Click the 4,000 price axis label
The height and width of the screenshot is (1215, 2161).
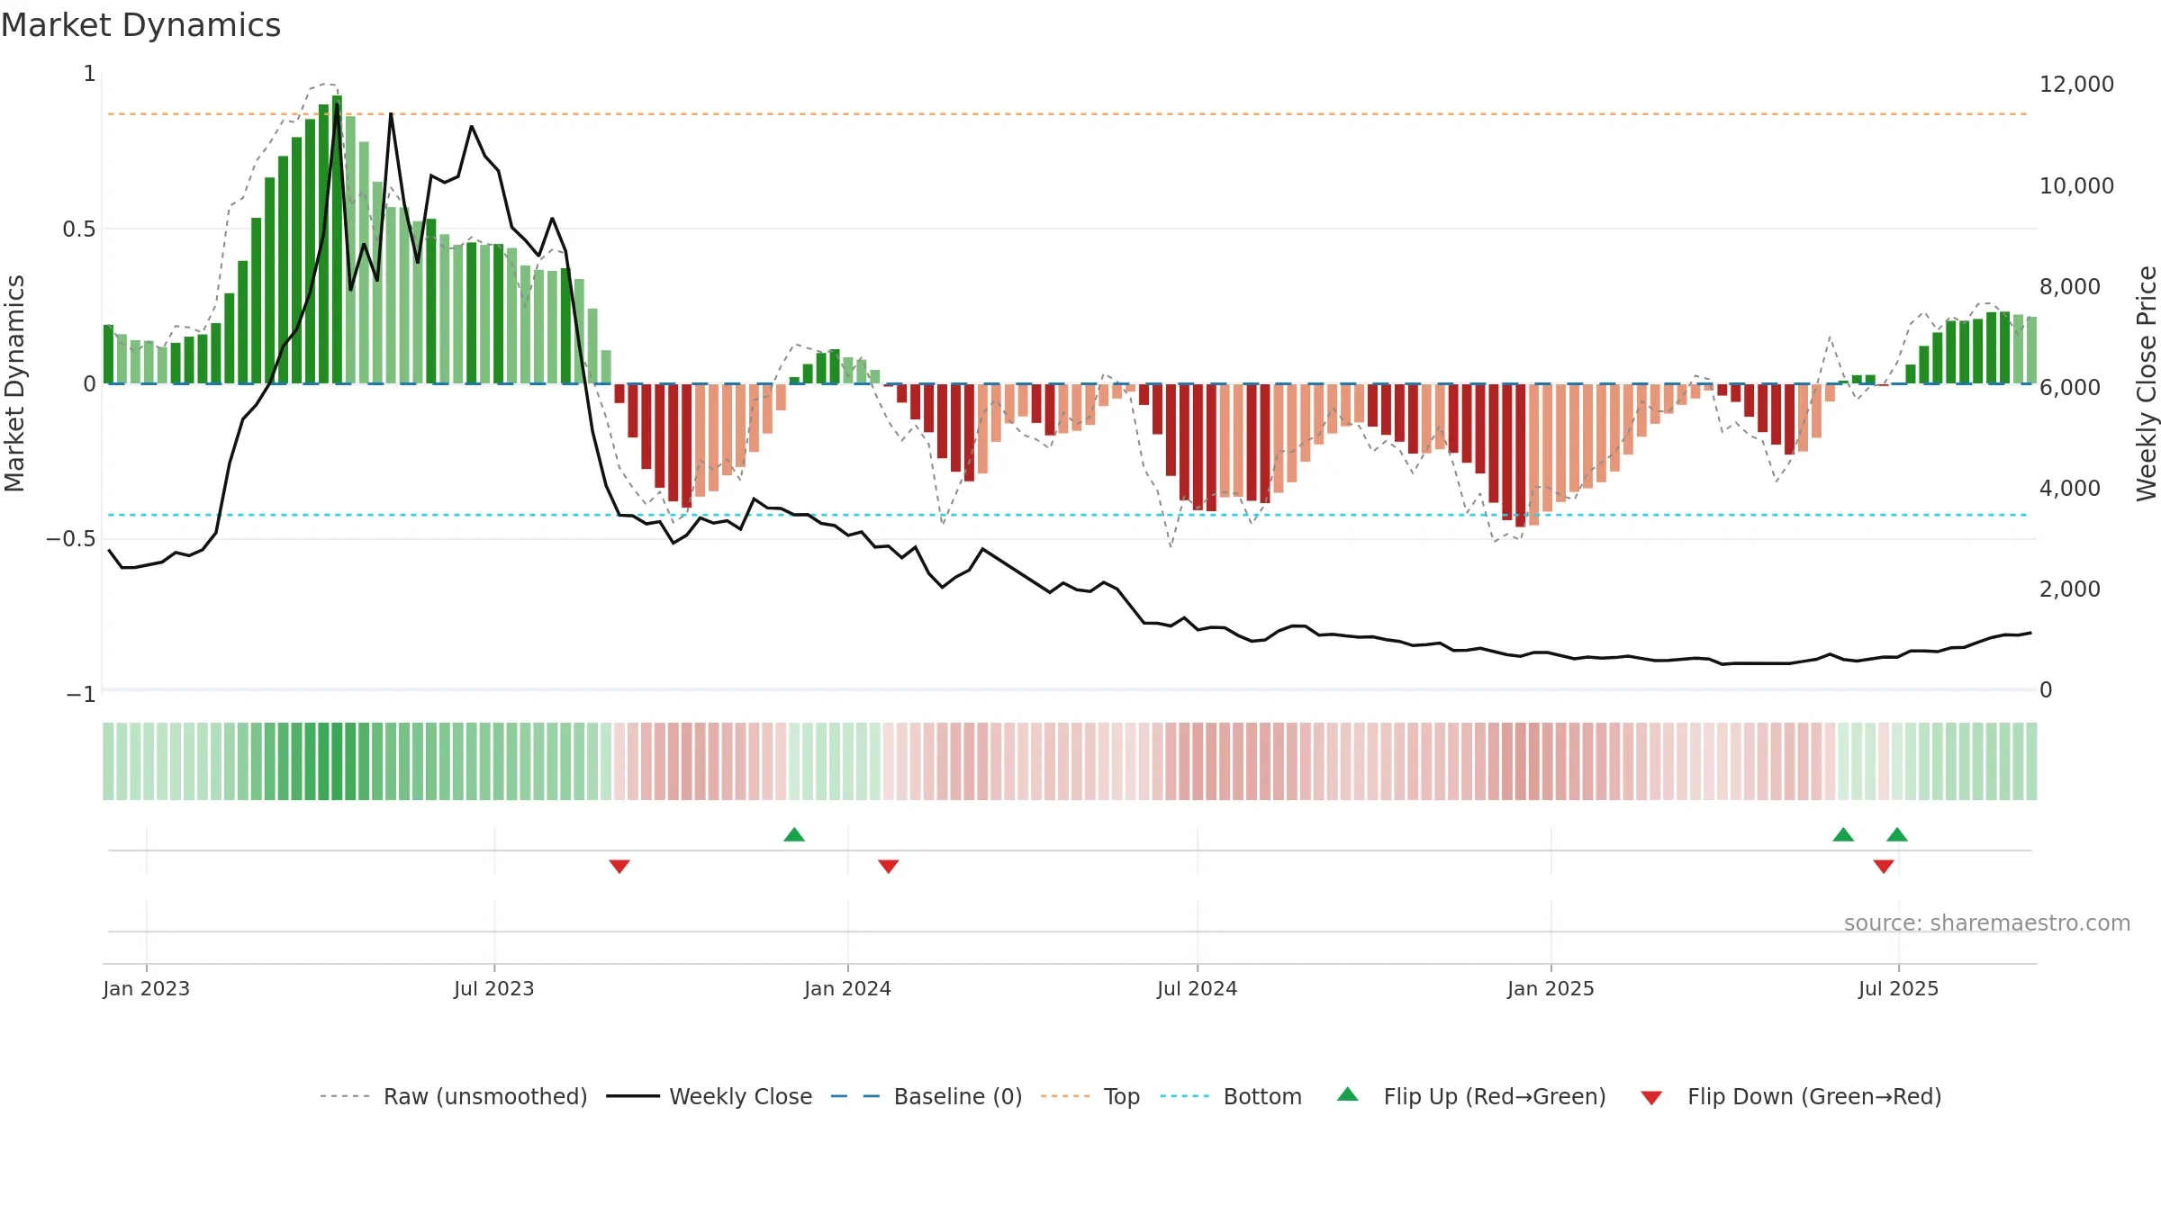(x=2070, y=488)
